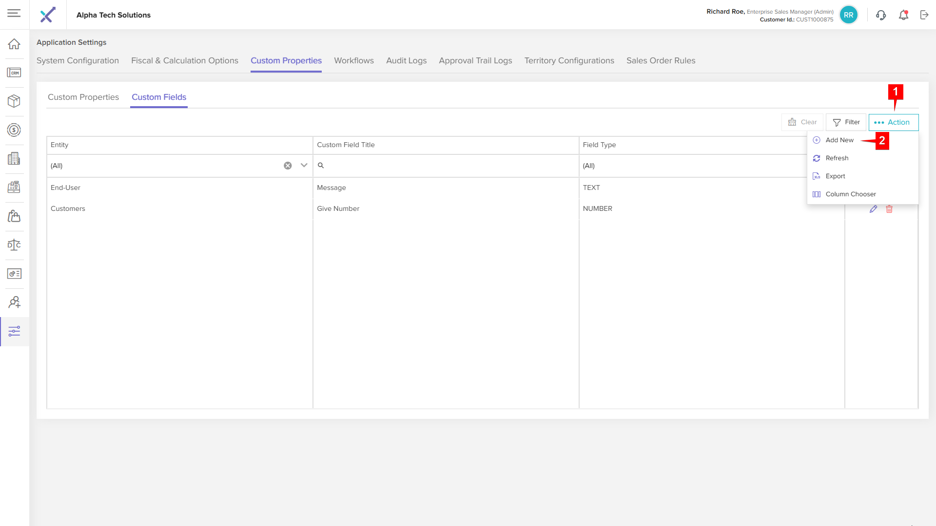Switch to Workflows tab
Screen dimensions: 936x526
pos(353,60)
